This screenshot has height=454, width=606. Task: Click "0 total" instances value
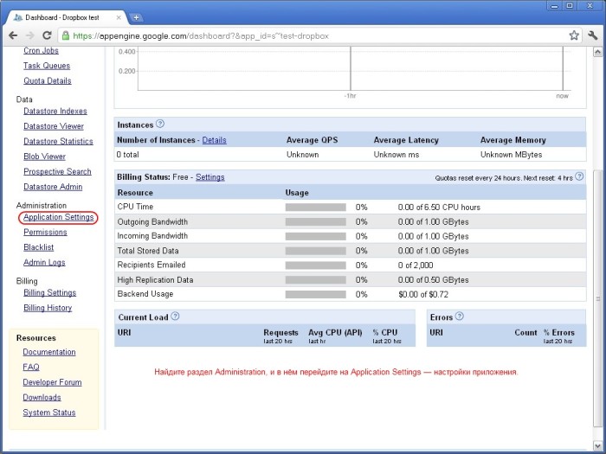[127, 155]
